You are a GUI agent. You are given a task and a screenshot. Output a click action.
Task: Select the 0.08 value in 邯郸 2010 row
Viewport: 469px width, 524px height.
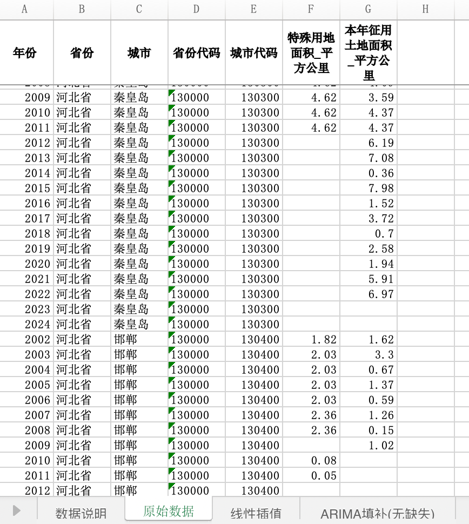click(311, 460)
